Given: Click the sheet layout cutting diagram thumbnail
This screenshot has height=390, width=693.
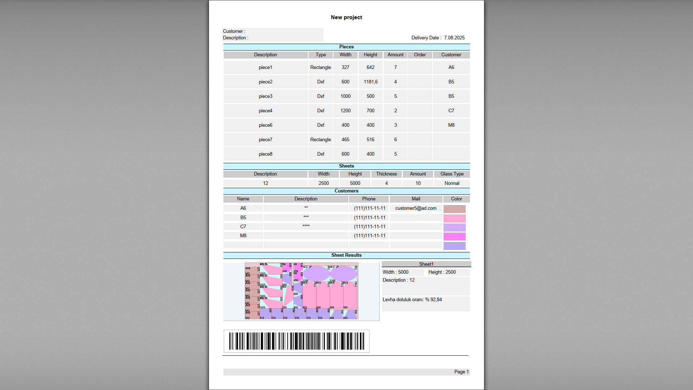Looking at the screenshot, I should [301, 291].
